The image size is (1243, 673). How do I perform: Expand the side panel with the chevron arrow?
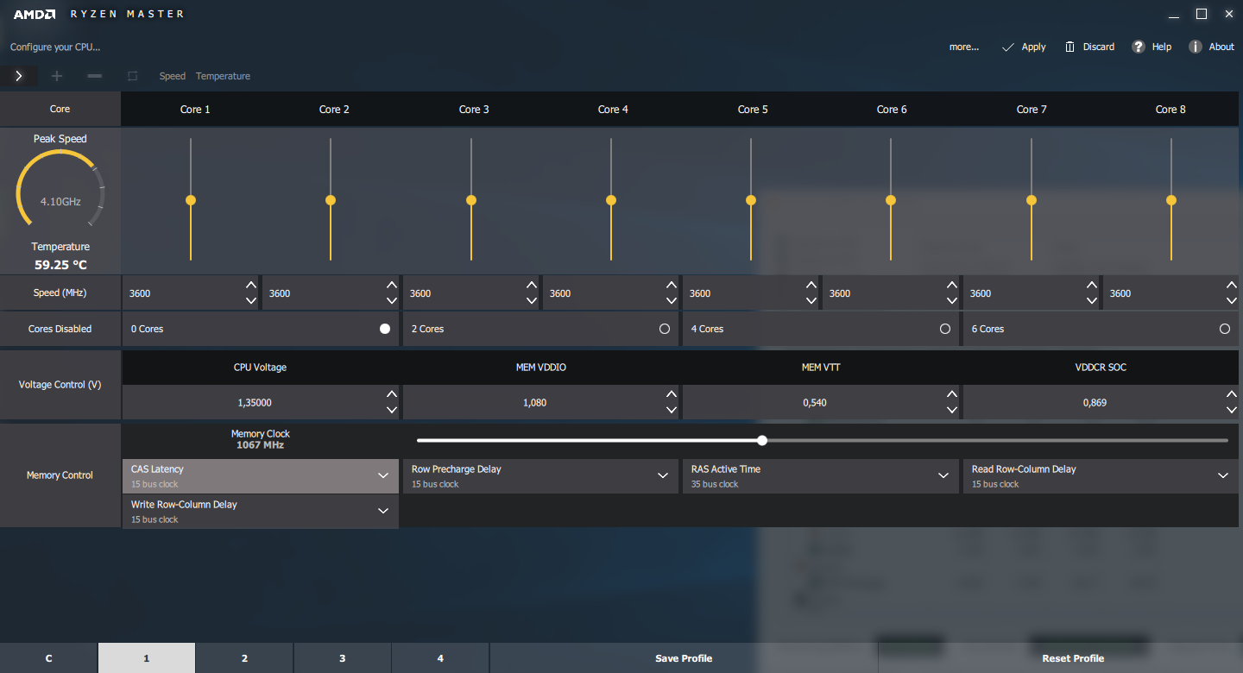[x=18, y=76]
